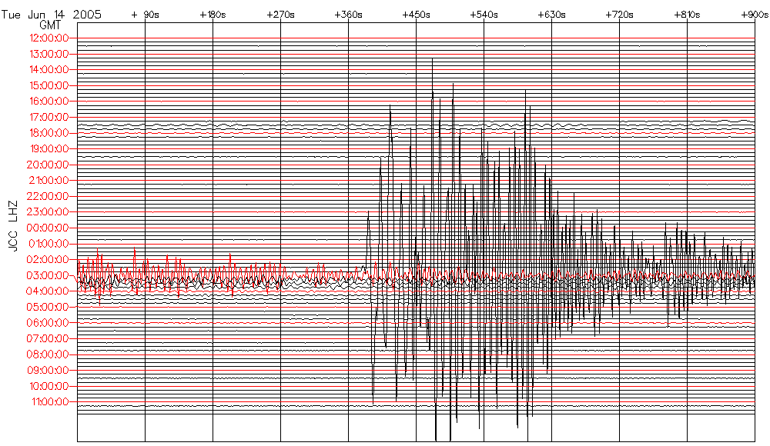Click the 01:00:00 time label
The width and height of the screenshot is (770, 446).
coord(49,244)
